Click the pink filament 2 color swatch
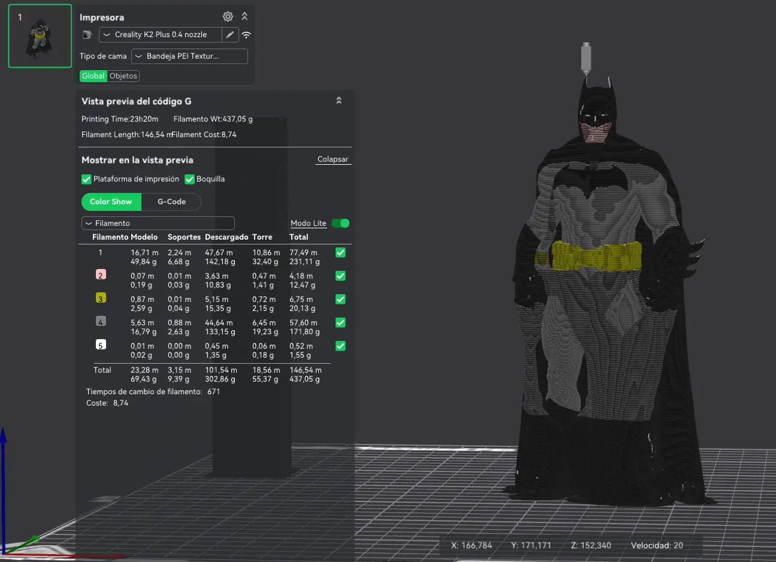 [101, 275]
